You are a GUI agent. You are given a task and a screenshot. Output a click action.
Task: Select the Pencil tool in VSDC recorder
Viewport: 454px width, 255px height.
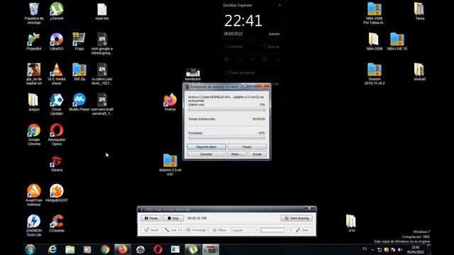pos(151,229)
